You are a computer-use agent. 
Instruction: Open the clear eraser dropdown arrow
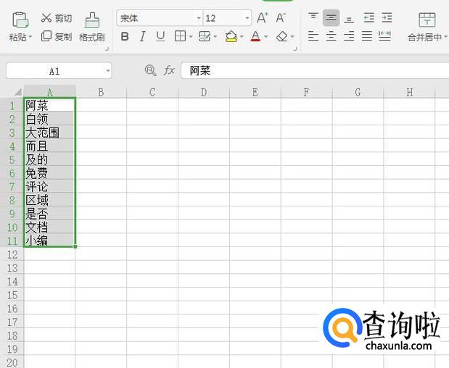[292, 37]
